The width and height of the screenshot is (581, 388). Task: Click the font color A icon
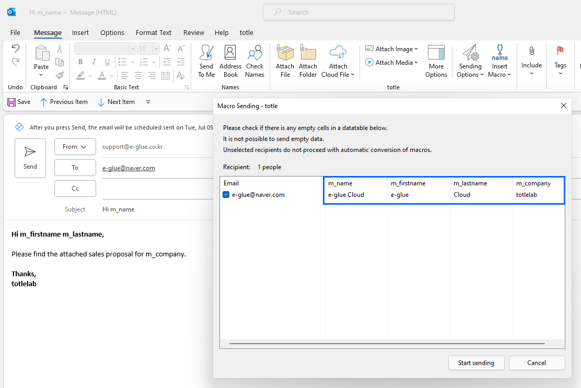coord(102,76)
